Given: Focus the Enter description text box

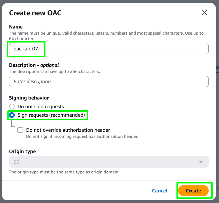Looking at the screenshot, I should pyautogui.click(x=109, y=82).
